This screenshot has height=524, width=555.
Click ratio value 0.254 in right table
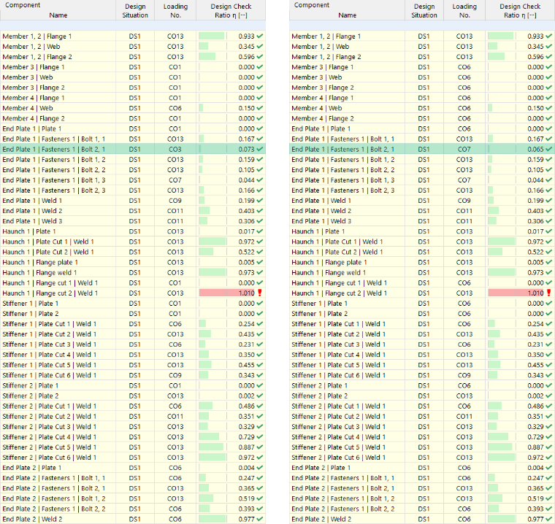535,324
